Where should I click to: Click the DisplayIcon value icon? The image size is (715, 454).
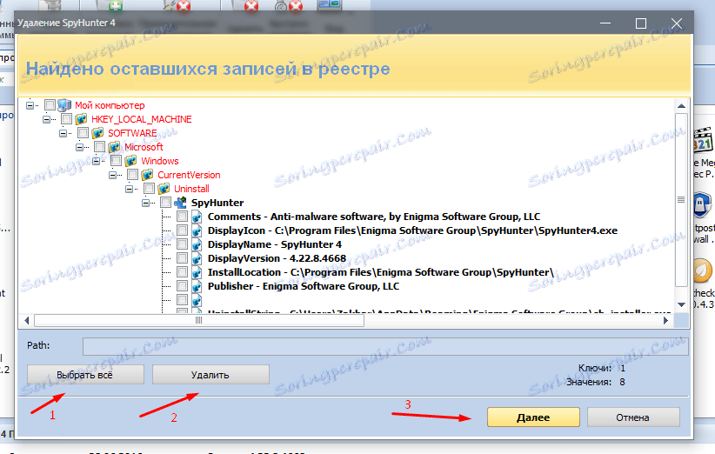[x=197, y=230]
